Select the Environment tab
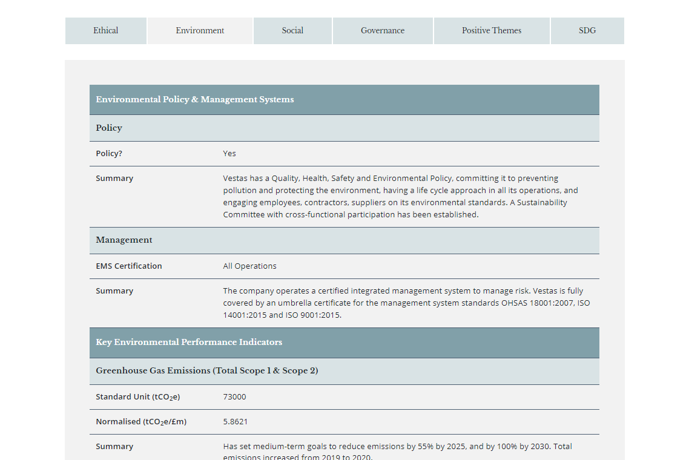This screenshot has height=460, width=689. (x=200, y=31)
